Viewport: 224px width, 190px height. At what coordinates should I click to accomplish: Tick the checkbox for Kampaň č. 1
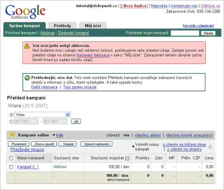tap(11, 167)
